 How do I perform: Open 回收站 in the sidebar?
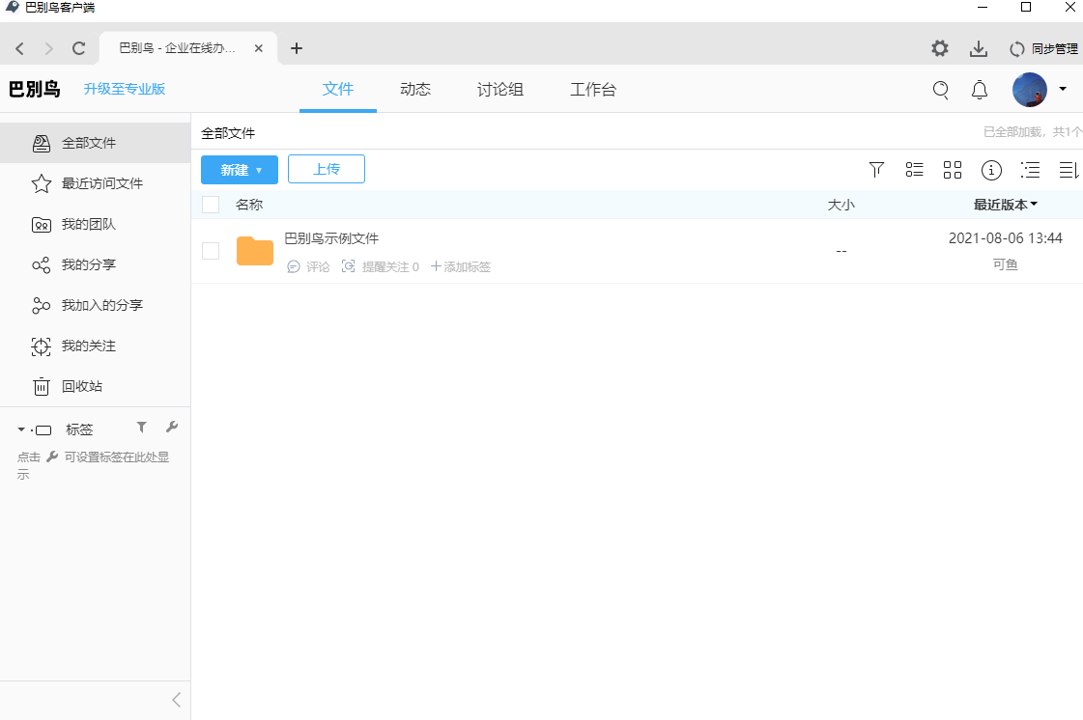pos(82,386)
